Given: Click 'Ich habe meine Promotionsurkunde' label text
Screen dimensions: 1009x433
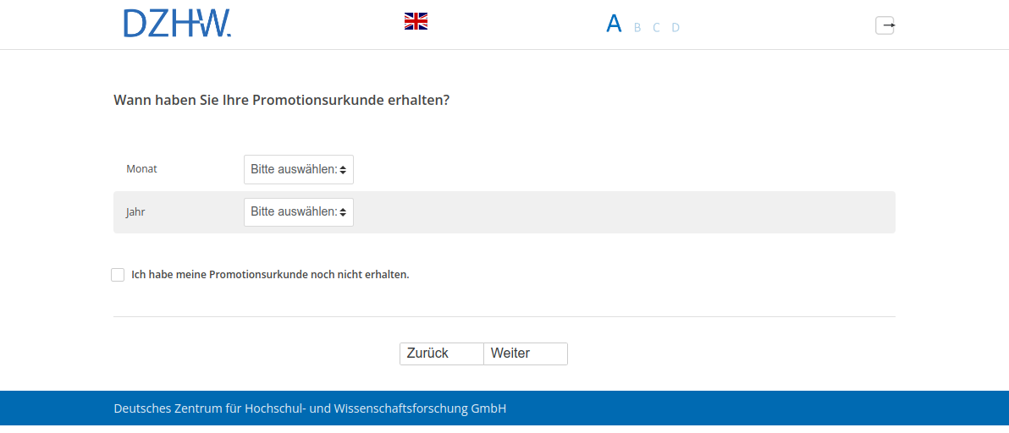Looking at the screenshot, I should pos(270,275).
